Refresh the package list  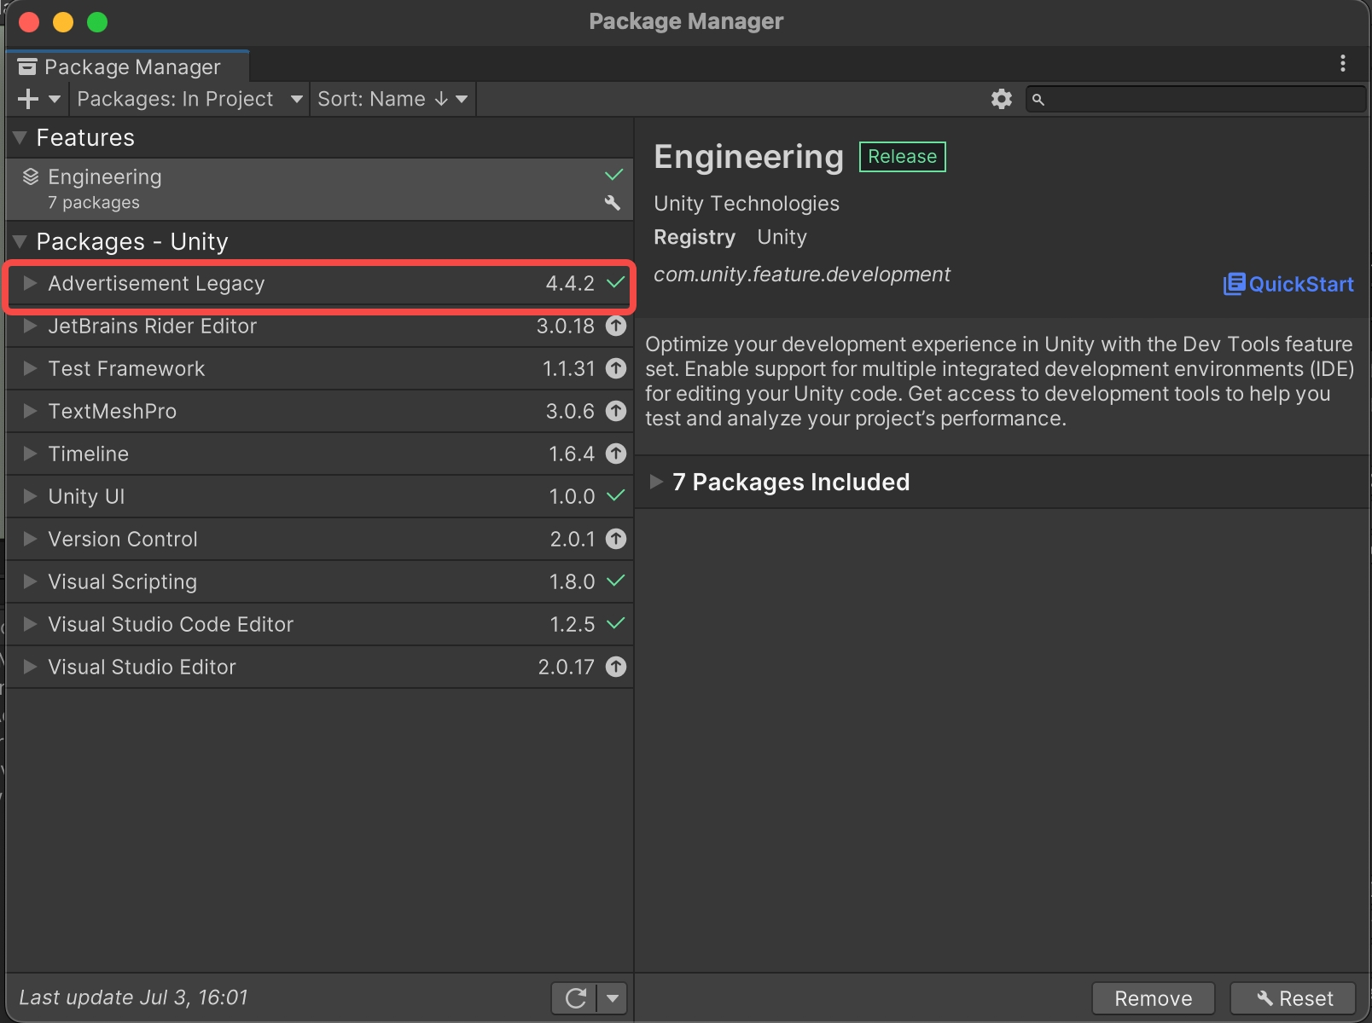[576, 997]
